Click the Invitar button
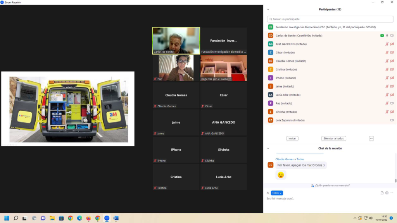This screenshot has height=223, width=397. [x=292, y=139]
